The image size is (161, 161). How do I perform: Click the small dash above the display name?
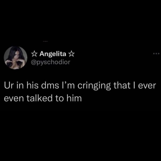pos(46,42)
